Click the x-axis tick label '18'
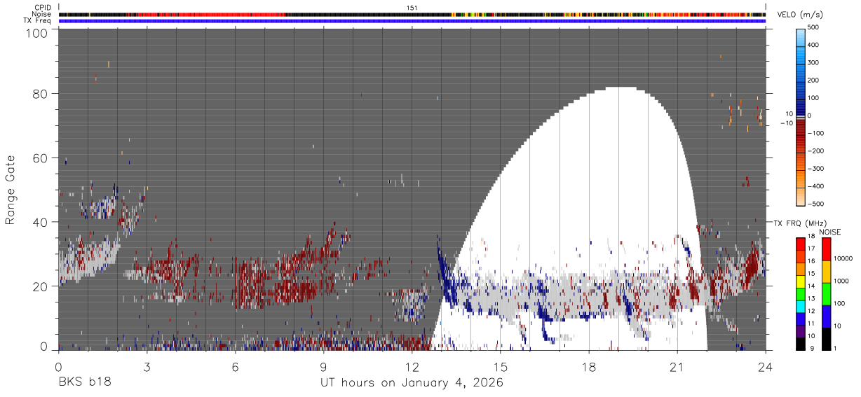The height and width of the screenshot is (397, 861). (x=589, y=366)
